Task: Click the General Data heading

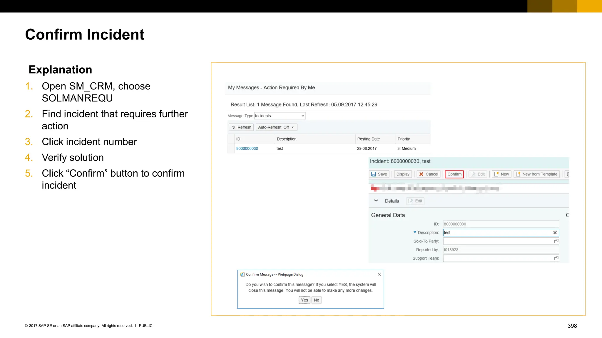Action: (x=388, y=215)
